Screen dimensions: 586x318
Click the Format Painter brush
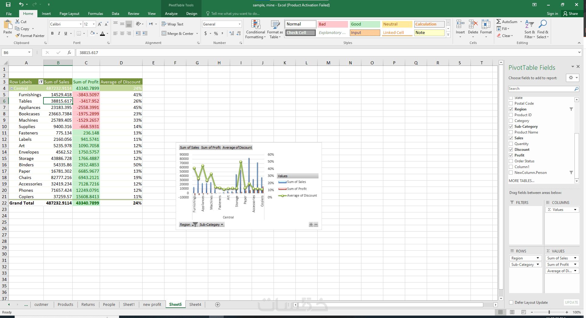pos(18,36)
